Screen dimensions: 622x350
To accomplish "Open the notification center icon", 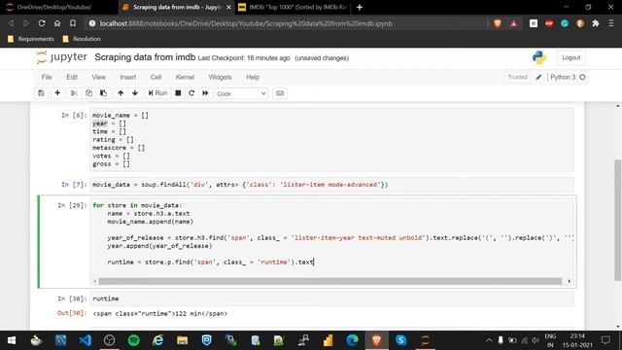I will pos(605,340).
